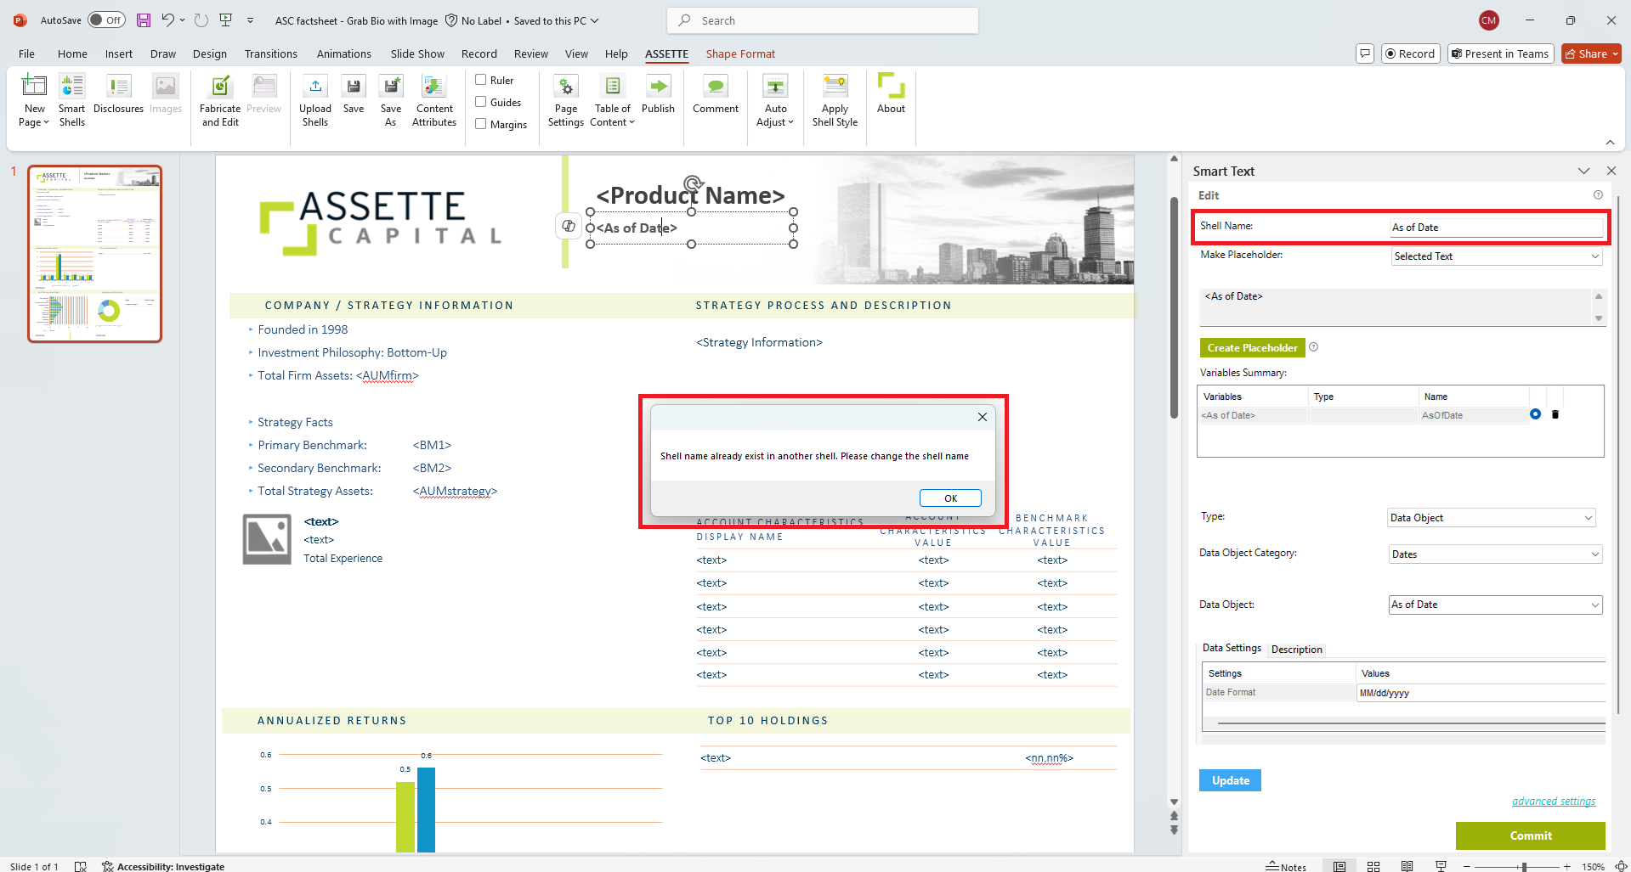Publish the document
This screenshot has width=1631, height=872.
(658, 97)
